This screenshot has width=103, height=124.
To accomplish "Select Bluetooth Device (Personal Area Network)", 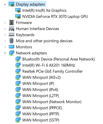I will coord(59,59).
